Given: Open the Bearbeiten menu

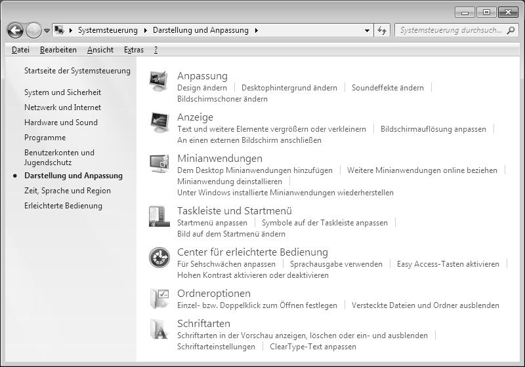Looking at the screenshot, I should click(x=58, y=50).
